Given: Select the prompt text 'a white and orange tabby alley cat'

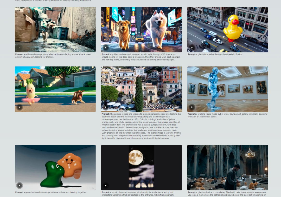Looking at the screenshot, I should (41, 54).
